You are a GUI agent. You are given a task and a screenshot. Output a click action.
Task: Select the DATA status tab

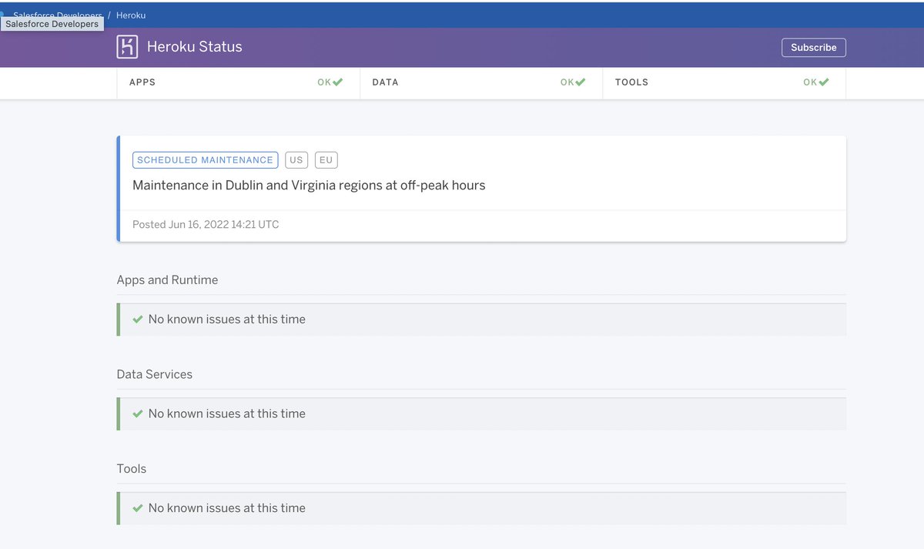point(481,82)
